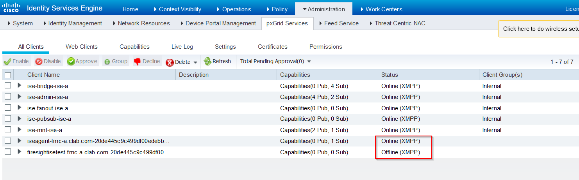Open the Feed Service submenu
The height and width of the screenshot is (180, 579).
pyautogui.click(x=339, y=23)
